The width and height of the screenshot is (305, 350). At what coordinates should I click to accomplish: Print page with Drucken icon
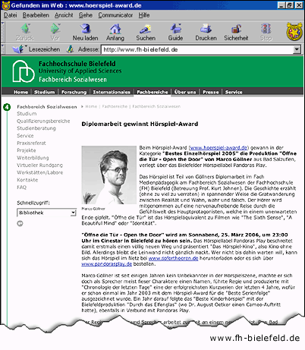pyautogui.click(x=206, y=28)
